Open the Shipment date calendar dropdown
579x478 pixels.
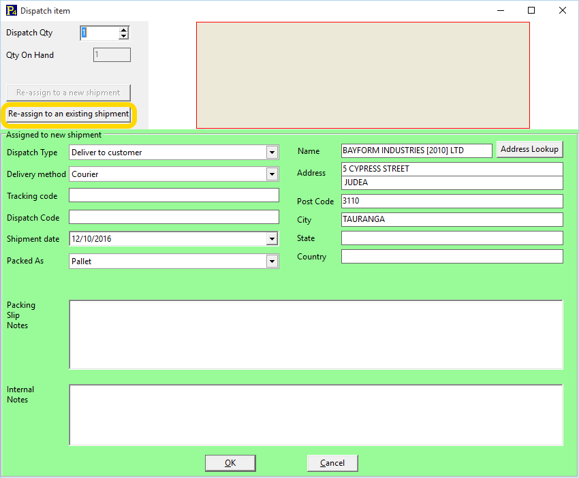pyautogui.click(x=272, y=239)
